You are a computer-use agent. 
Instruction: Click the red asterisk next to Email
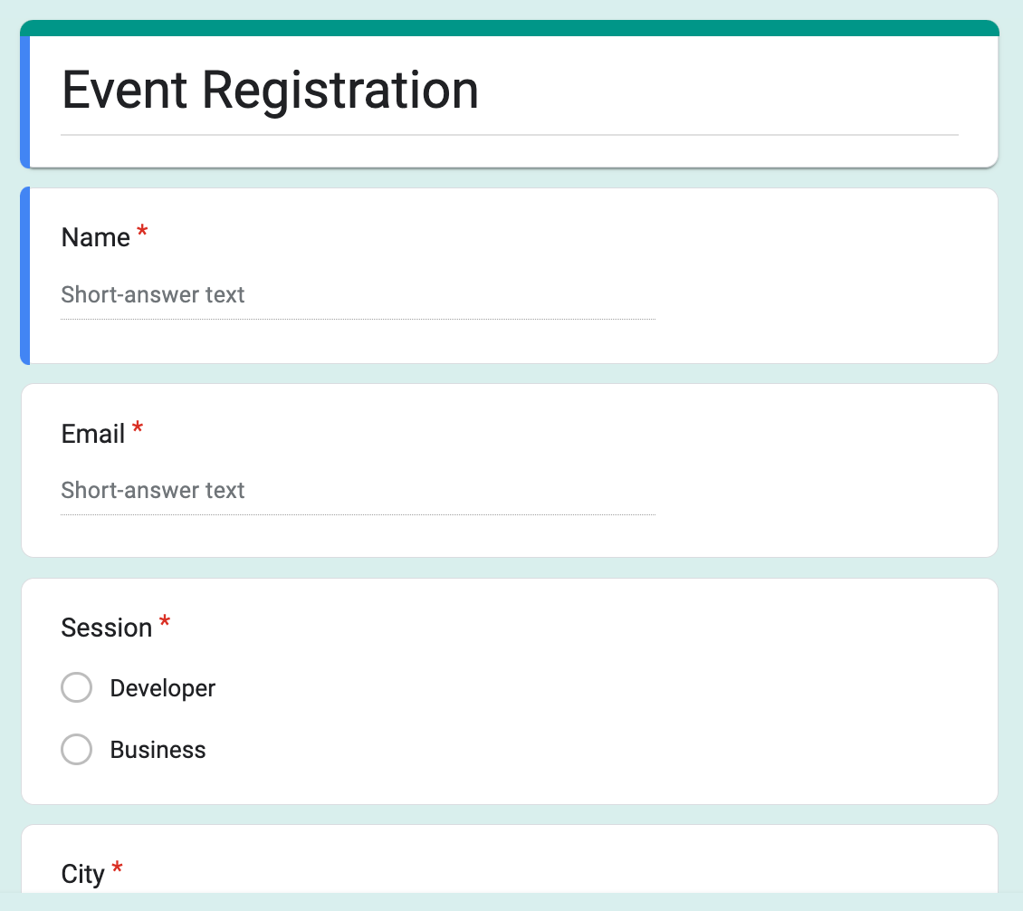(x=137, y=428)
